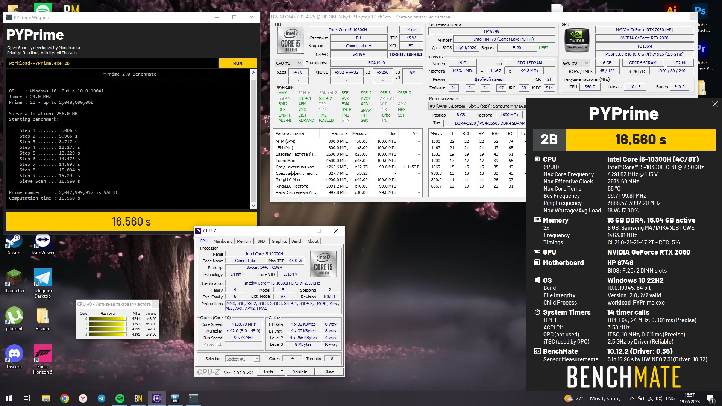Click the NVIDIA GeForce logo in HWiNFO
The height and width of the screenshot is (406, 722).
[x=577, y=40]
